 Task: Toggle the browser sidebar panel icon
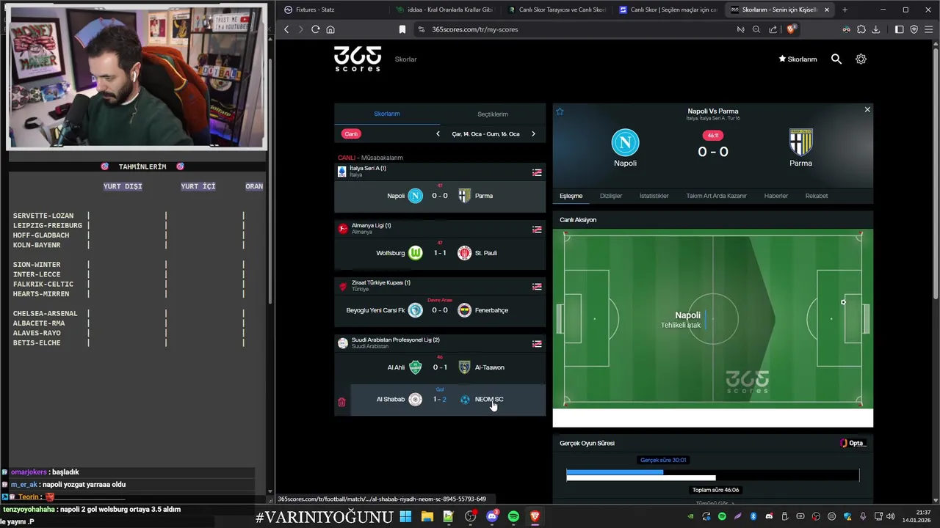pos(900,29)
